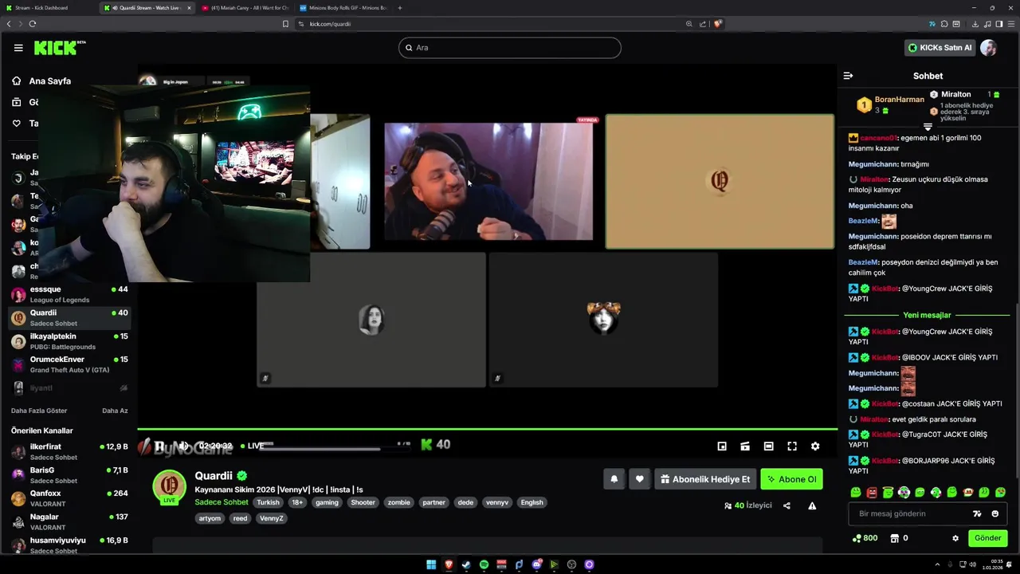The width and height of the screenshot is (1020, 574).
Task: Reload the page in browser
Action: 33,24
